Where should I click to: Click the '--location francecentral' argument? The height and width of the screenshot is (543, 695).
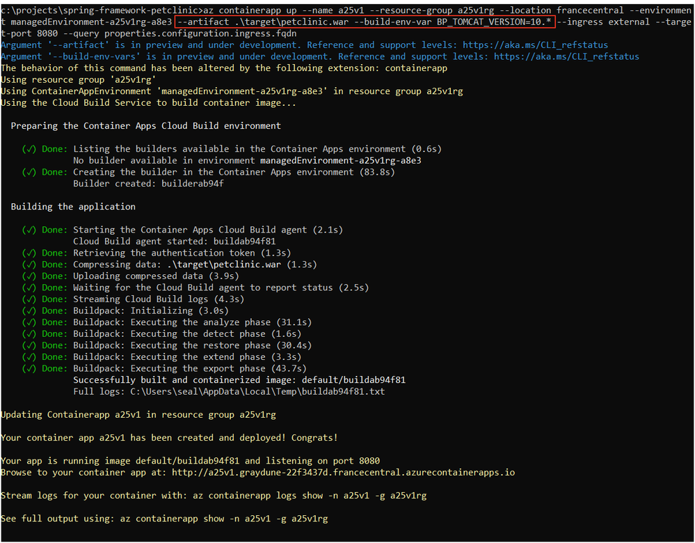pyautogui.click(x=560, y=10)
